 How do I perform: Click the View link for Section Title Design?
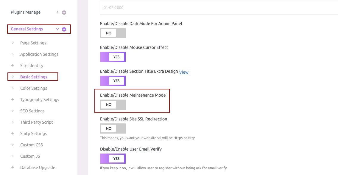tap(184, 72)
